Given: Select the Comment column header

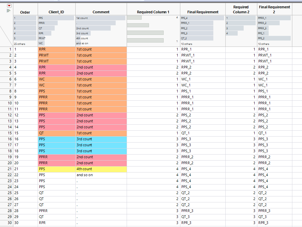Looking at the screenshot, I should (101, 12).
